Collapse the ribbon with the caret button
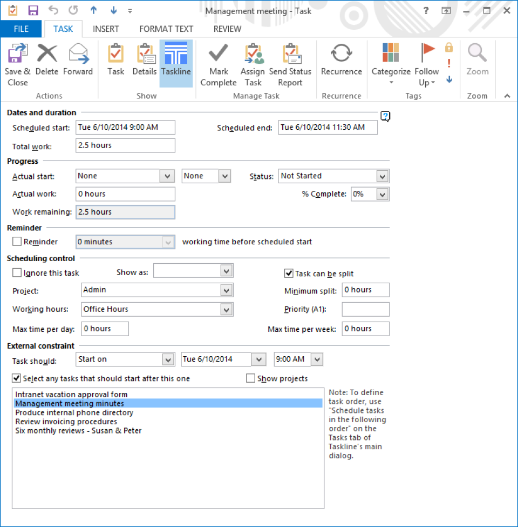Viewport: 518px width, 527px height. click(x=507, y=96)
